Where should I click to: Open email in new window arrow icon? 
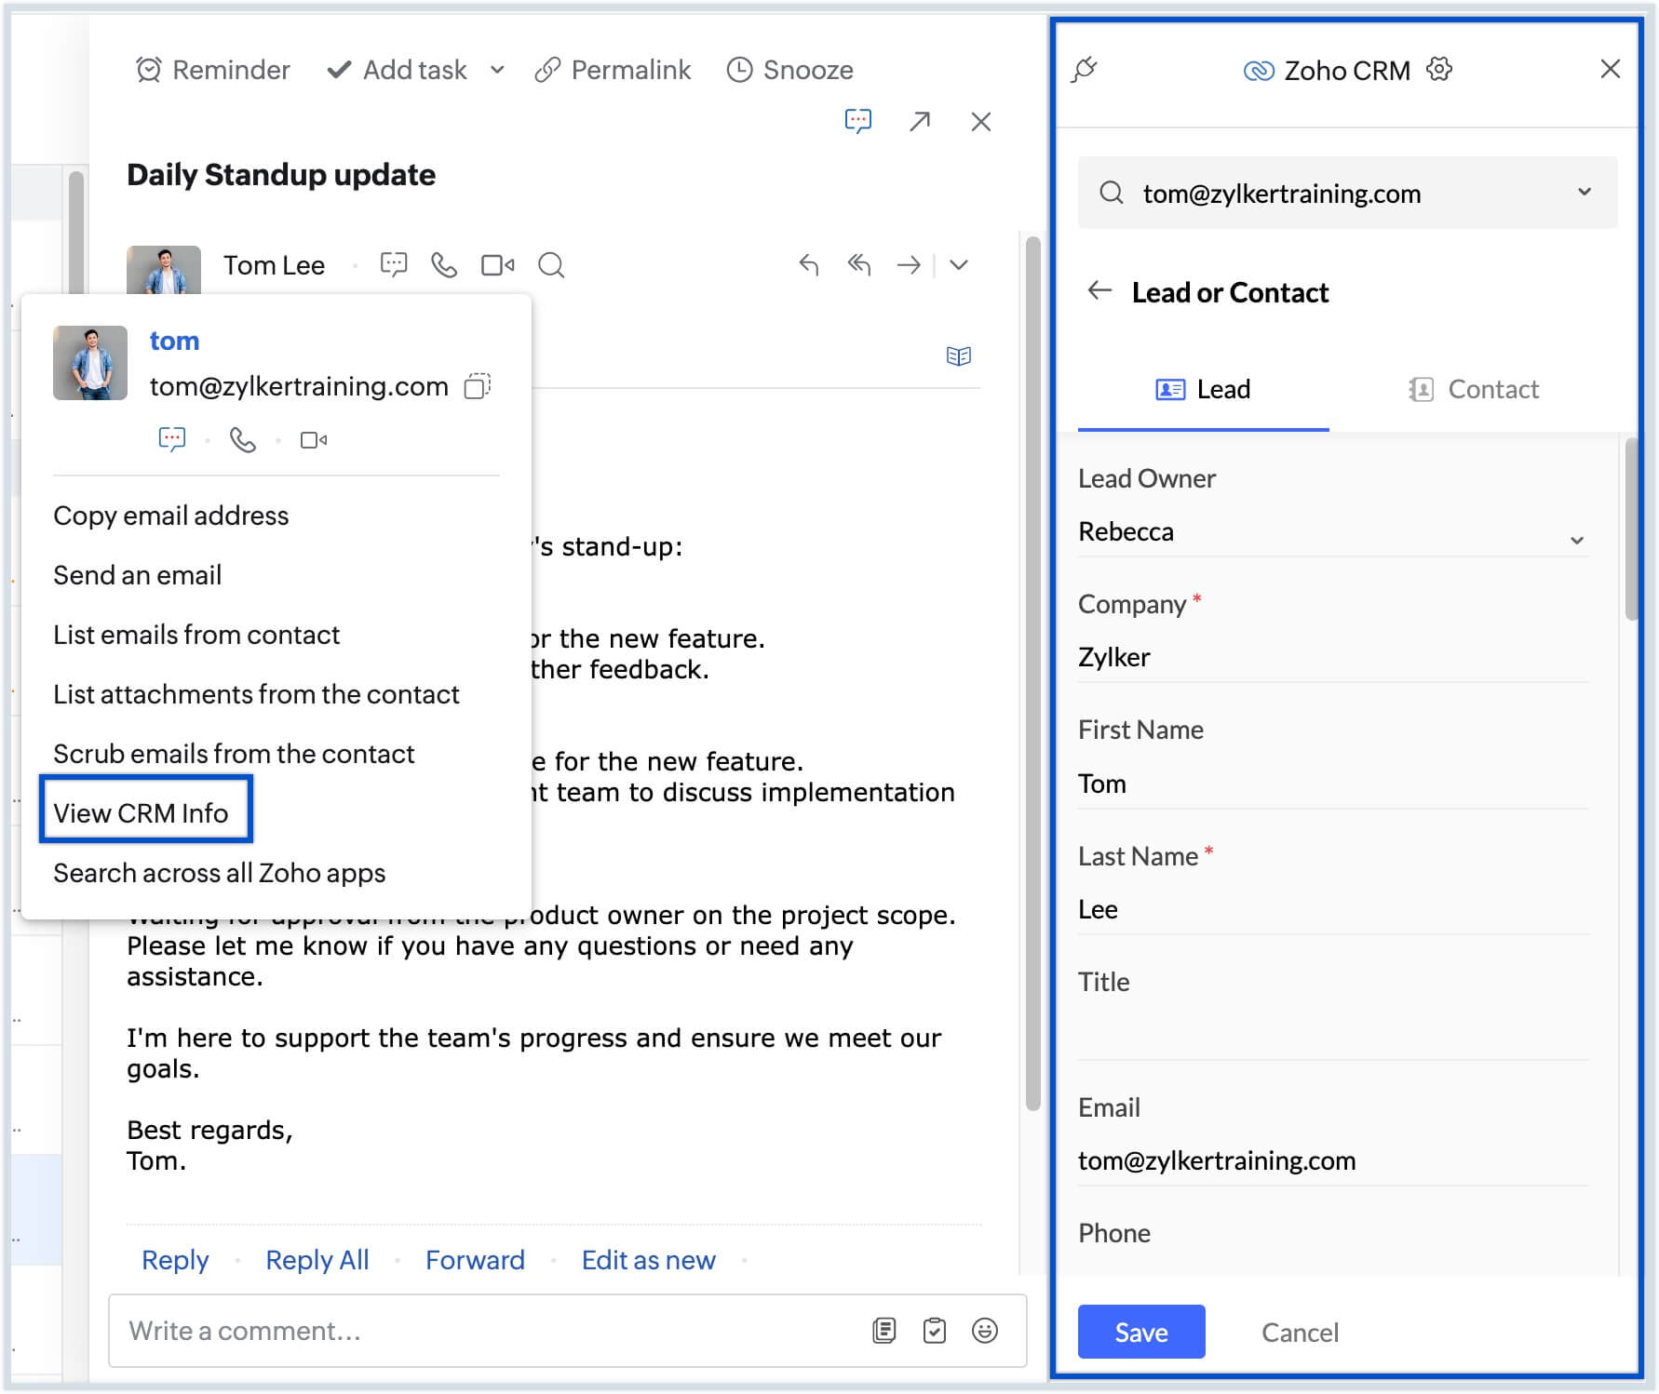pyautogui.click(x=920, y=121)
